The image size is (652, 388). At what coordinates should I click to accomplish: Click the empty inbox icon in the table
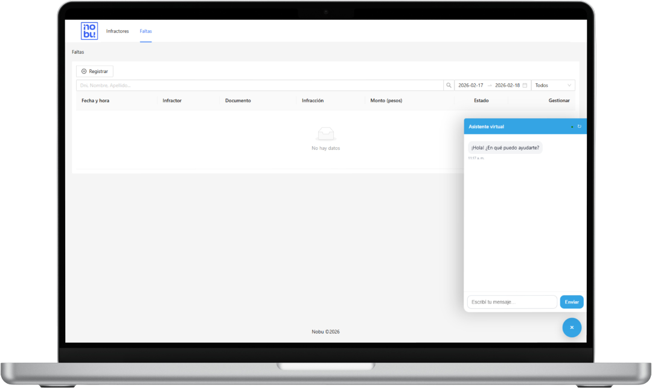pyautogui.click(x=326, y=133)
